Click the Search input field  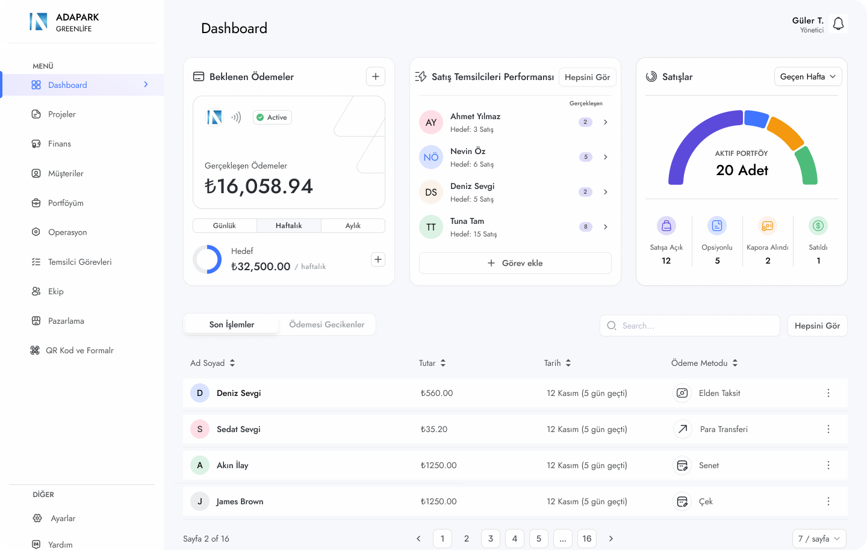click(x=692, y=326)
